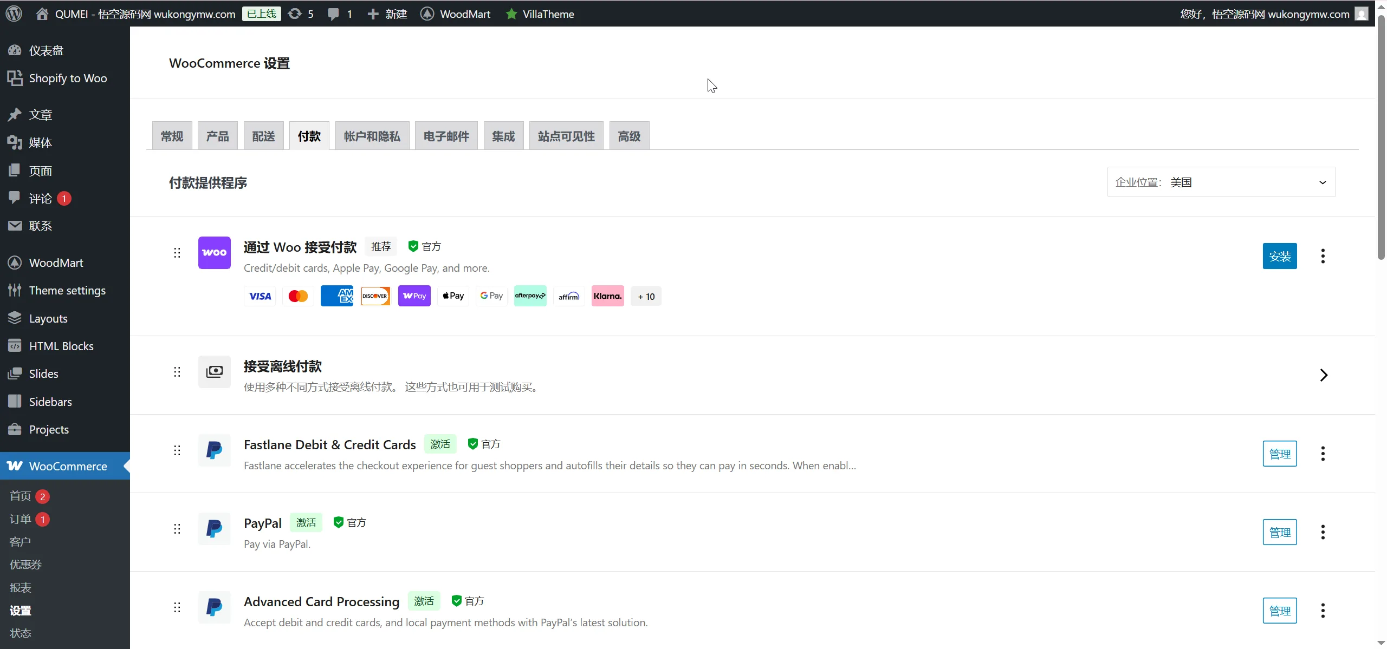Switch to the 电子邮件 settings tab

point(445,135)
